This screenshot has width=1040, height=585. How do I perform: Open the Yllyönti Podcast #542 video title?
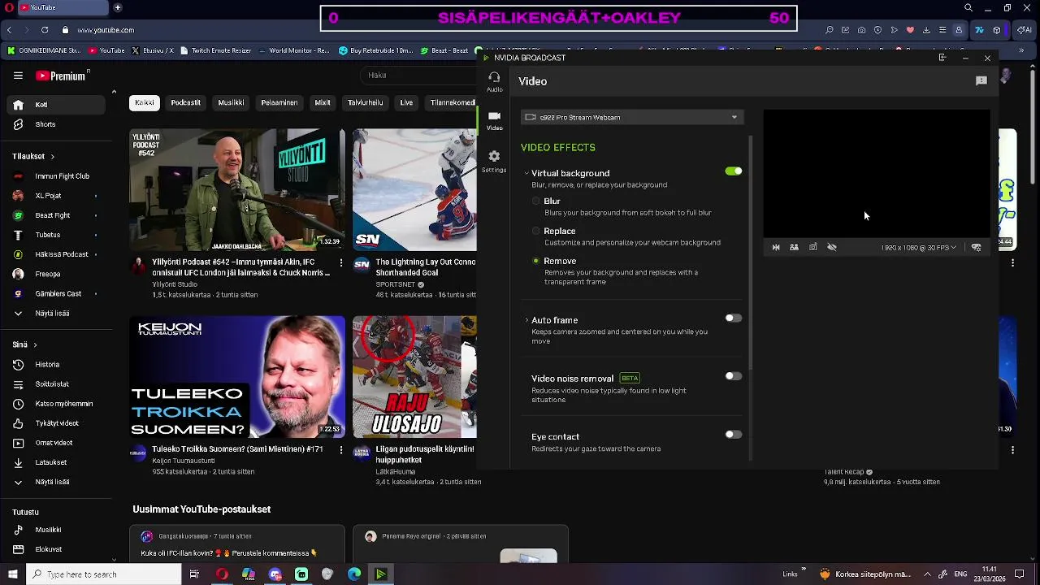point(240,267)
